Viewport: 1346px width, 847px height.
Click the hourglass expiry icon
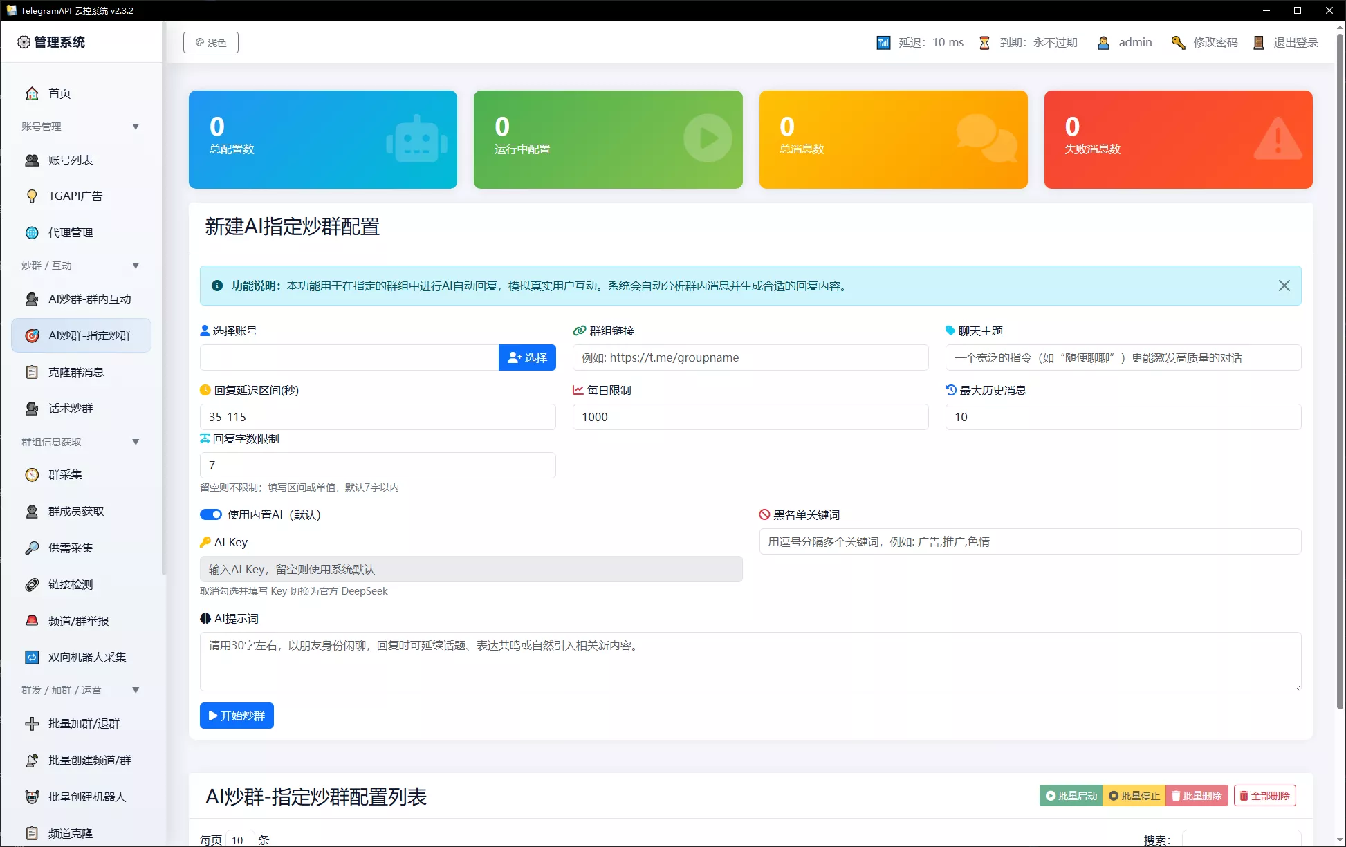(x=984, y=43)
